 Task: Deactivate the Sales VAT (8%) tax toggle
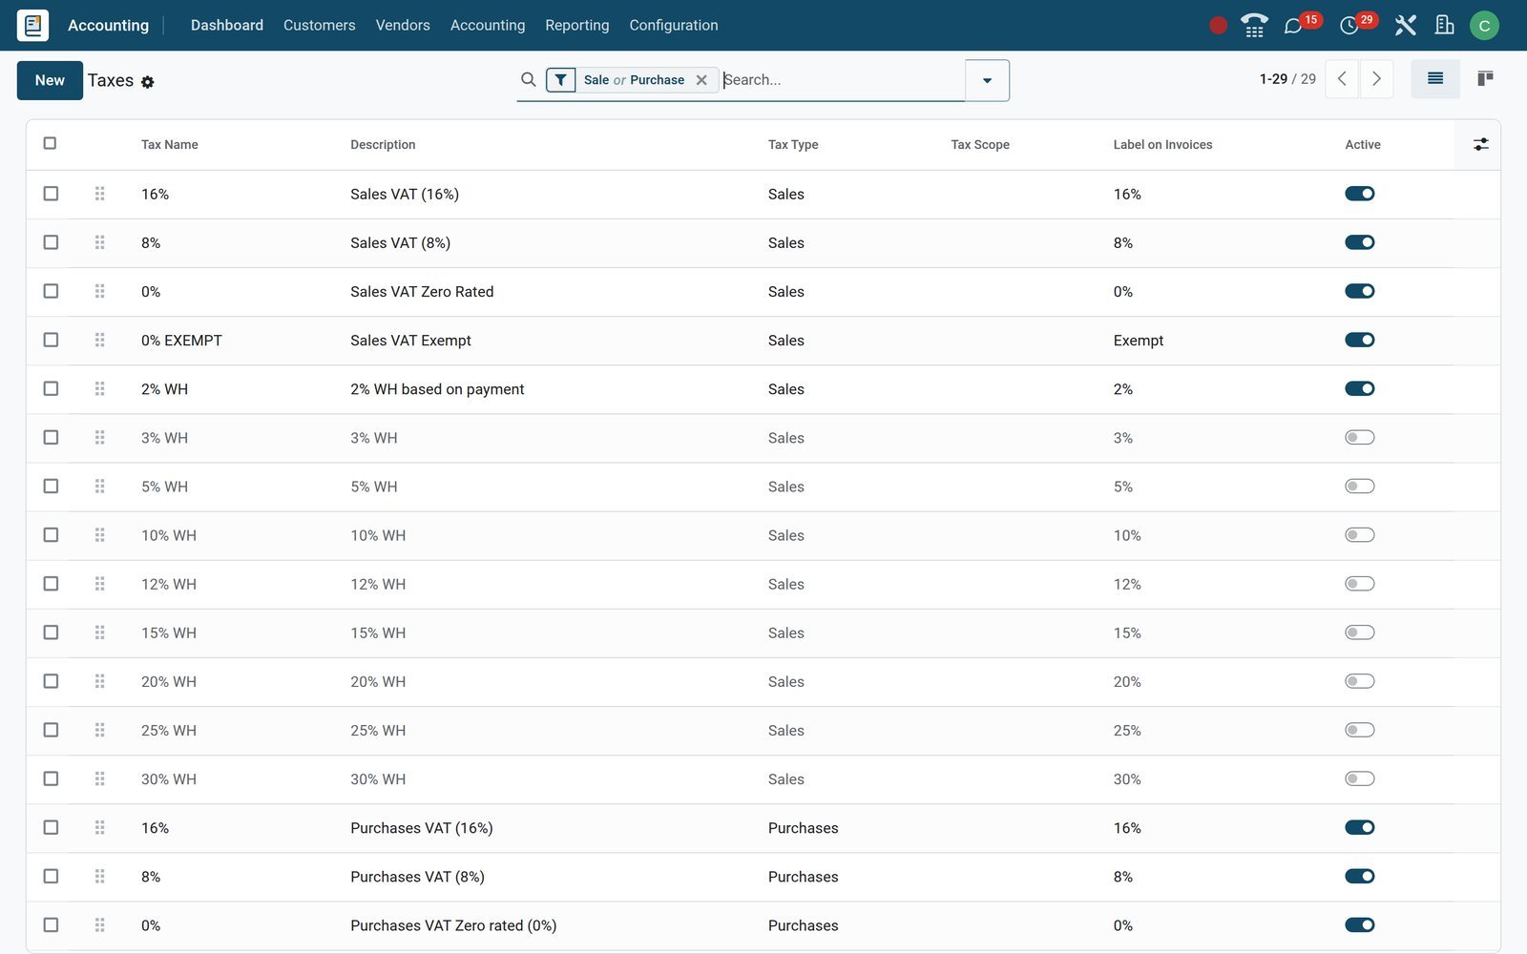pos(1360,242)
